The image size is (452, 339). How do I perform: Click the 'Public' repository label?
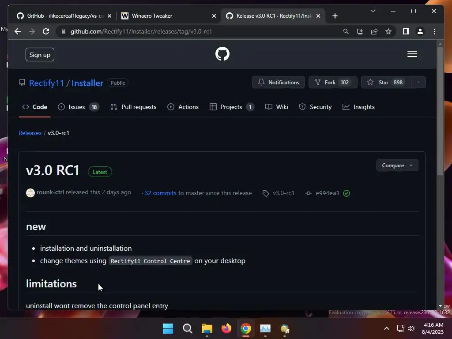(x=117, y=83)
